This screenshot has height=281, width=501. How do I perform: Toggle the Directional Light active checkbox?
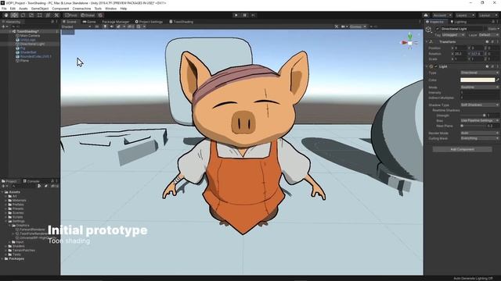pyautogui.click(x=438, y=29)
